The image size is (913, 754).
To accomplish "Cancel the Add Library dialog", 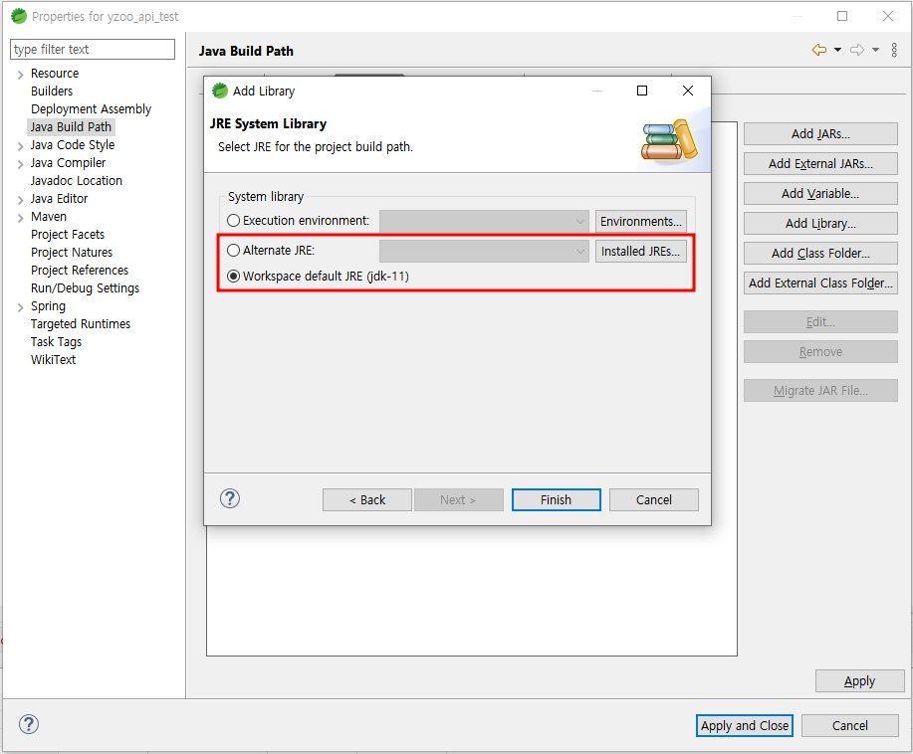I will 654,499.
